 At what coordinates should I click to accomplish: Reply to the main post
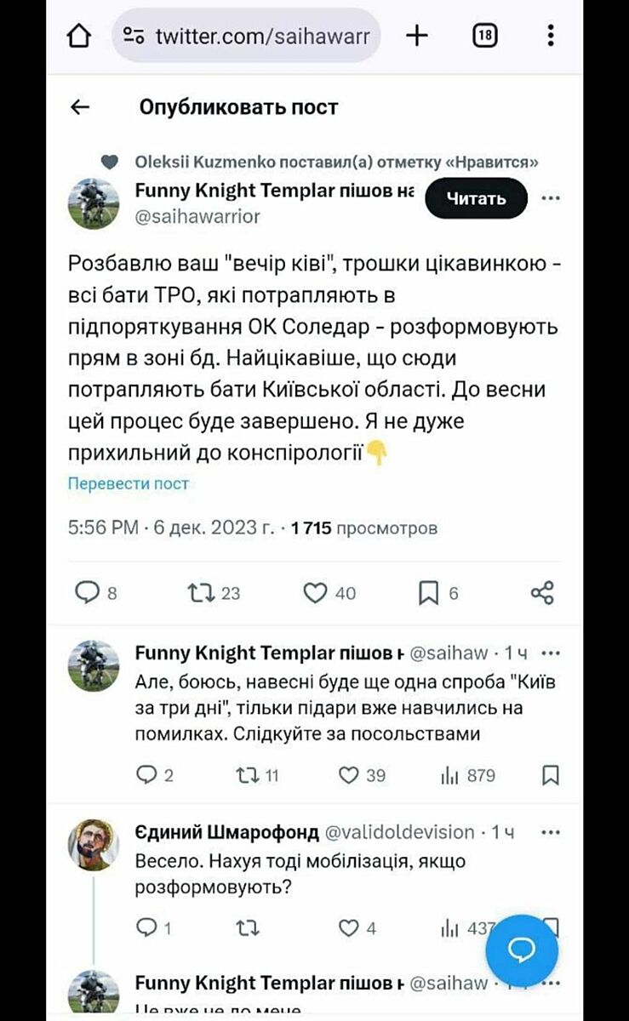coord(89,592)
